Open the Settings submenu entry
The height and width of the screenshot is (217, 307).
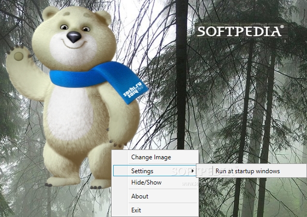[155, 171]
